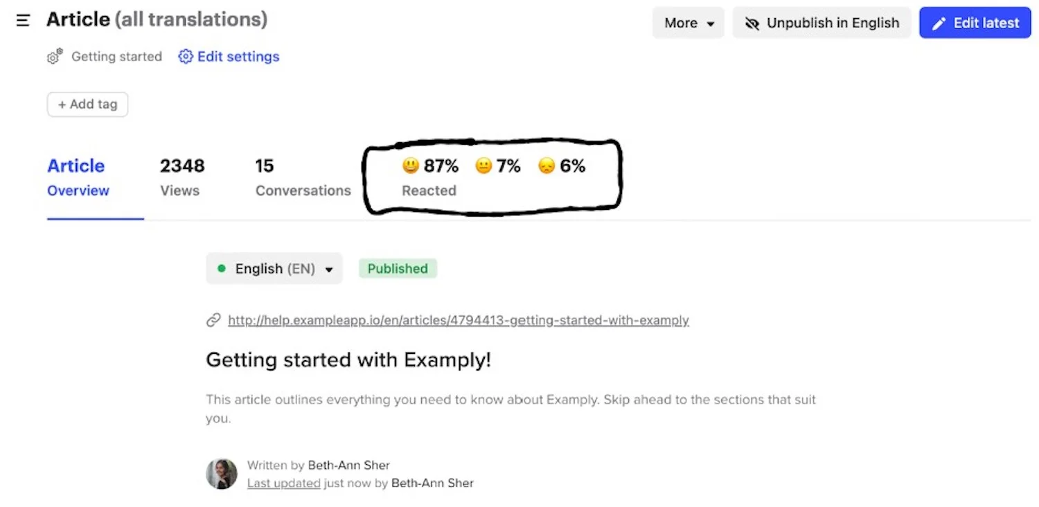The width and height of the screenshot is (1039, 507).
Task: Click the Edit settings gear icon
Action: coord(186,57)
